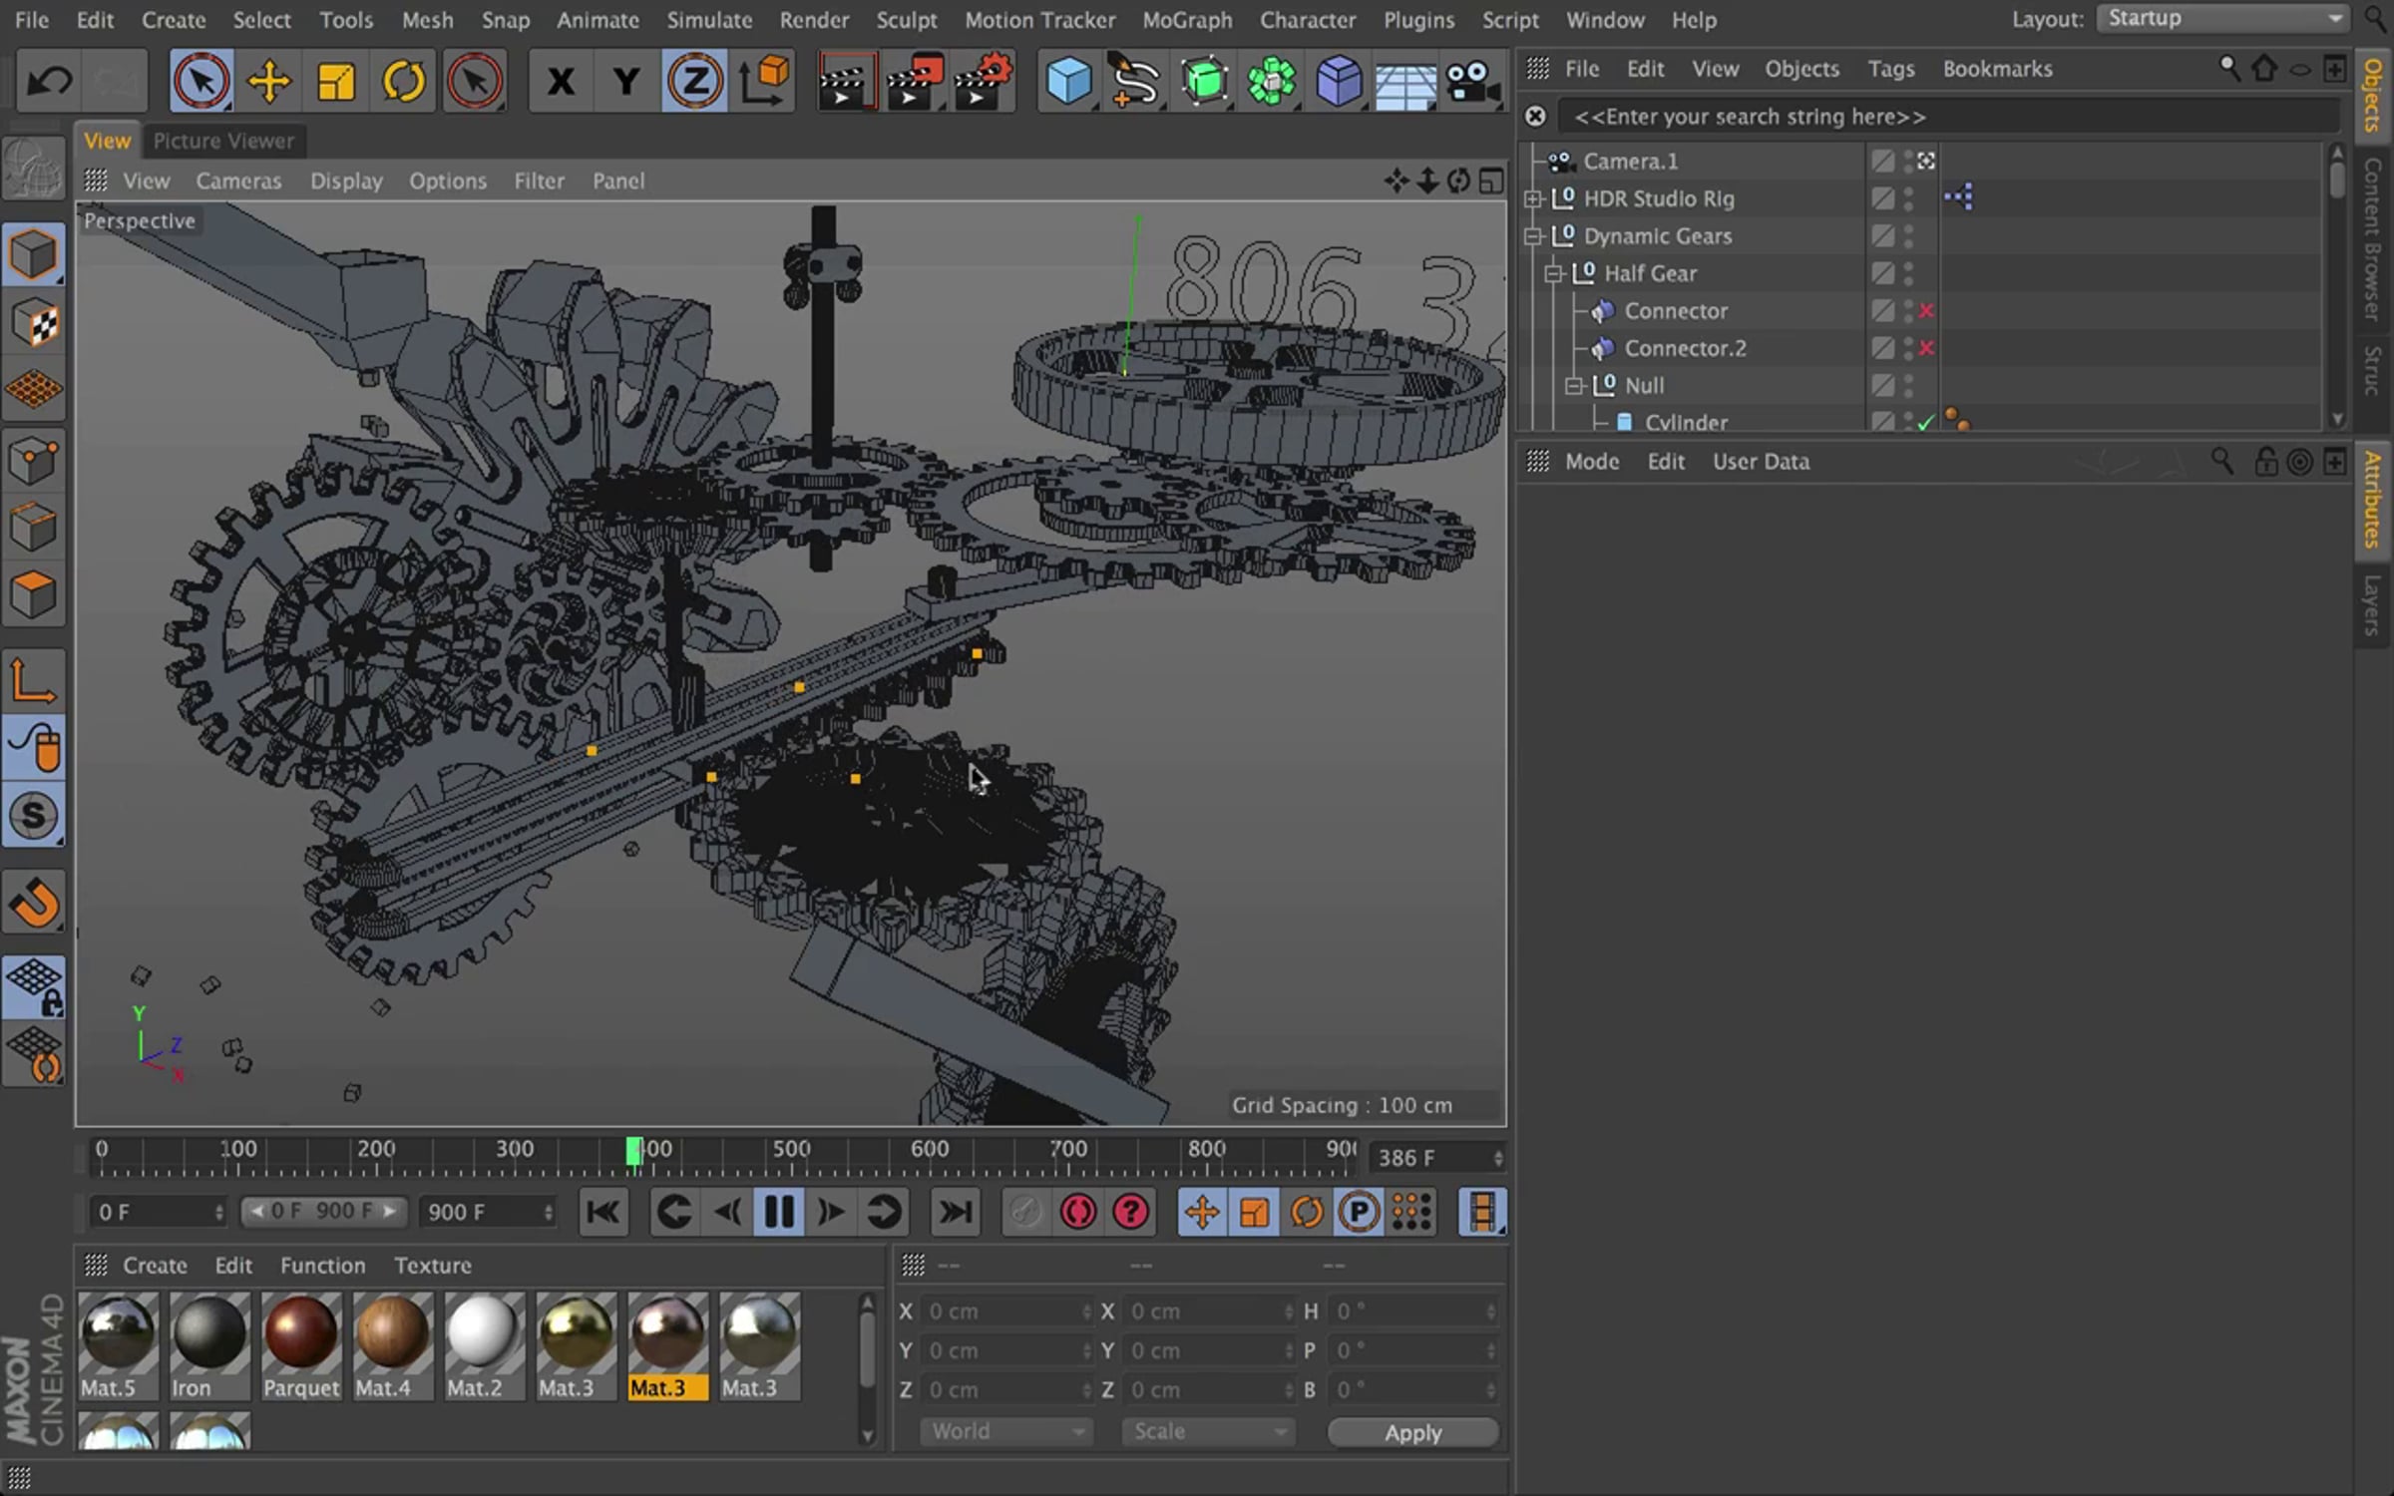Image resolution: width=2394 pixels, height=1496 pixels.
Task: Activate the Scale tool
Action: [x=336, y=80]
